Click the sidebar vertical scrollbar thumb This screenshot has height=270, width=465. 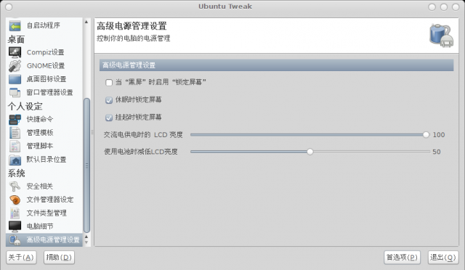pos(87,165)
